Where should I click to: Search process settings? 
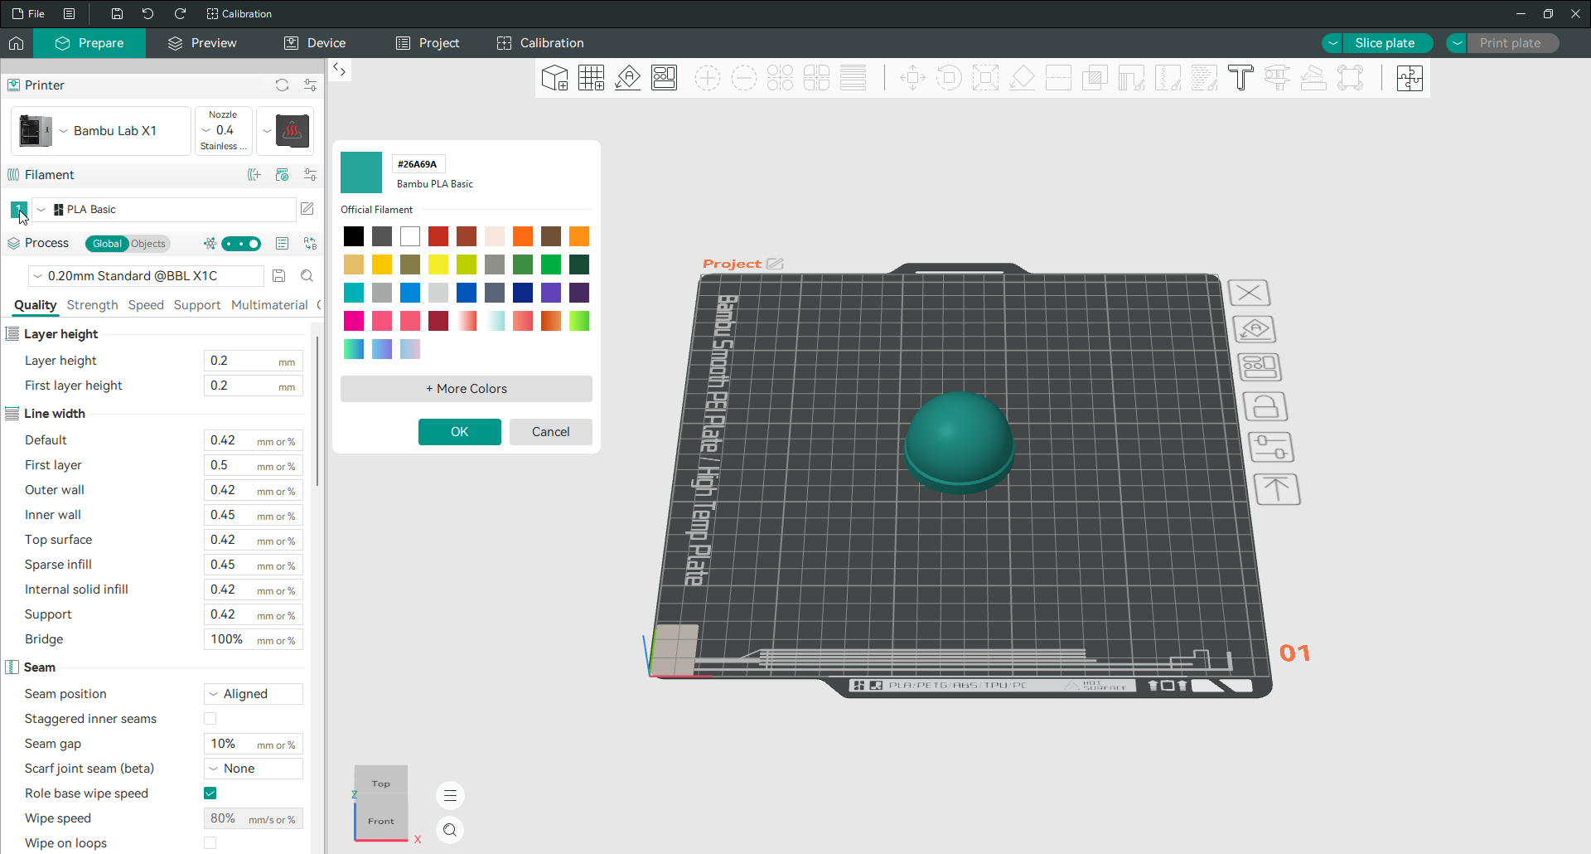click(x=307, y=276)
